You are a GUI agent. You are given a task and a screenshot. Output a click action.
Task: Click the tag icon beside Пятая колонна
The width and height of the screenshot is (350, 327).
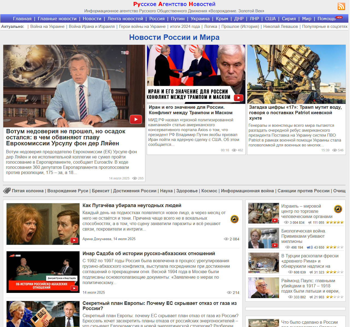pyautogui.click(x=7, y=191)
